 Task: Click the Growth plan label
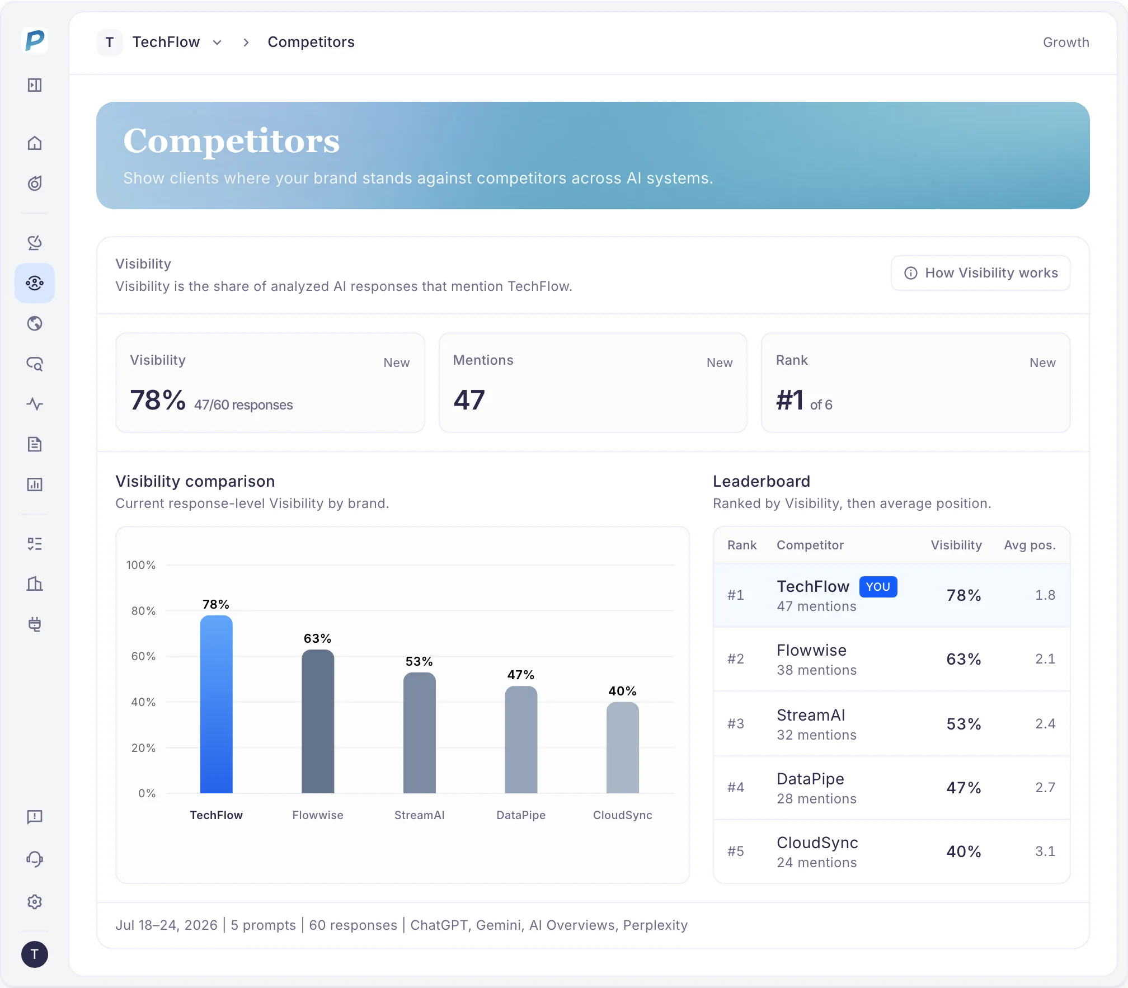coord(1066,43)
